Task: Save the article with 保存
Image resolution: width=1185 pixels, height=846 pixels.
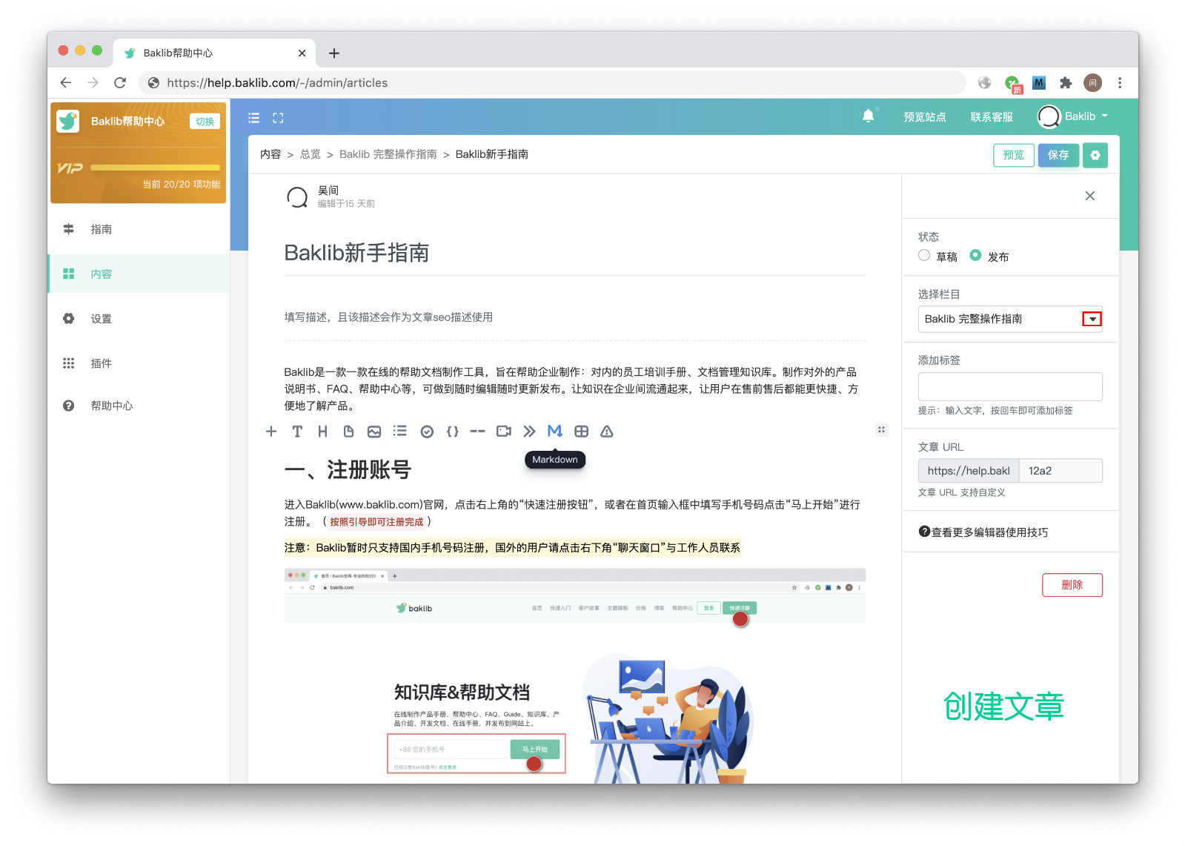Action: (1058, 155)
